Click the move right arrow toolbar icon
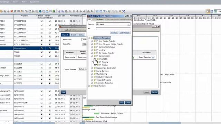This screenshot has height=124, width=221. click(84, 11)
